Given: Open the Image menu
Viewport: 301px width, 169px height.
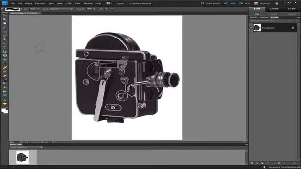Looking at the screenshot, I should tap(28, 3).
